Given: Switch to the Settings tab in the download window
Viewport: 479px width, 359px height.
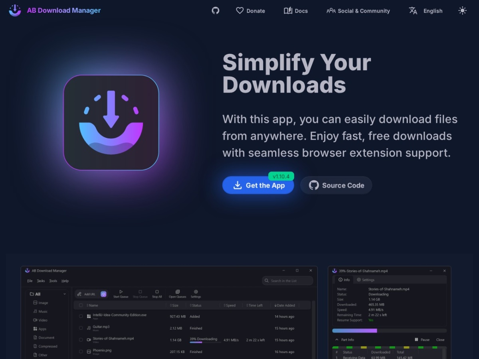Looking at the screenshot, I should pos(366,280).
